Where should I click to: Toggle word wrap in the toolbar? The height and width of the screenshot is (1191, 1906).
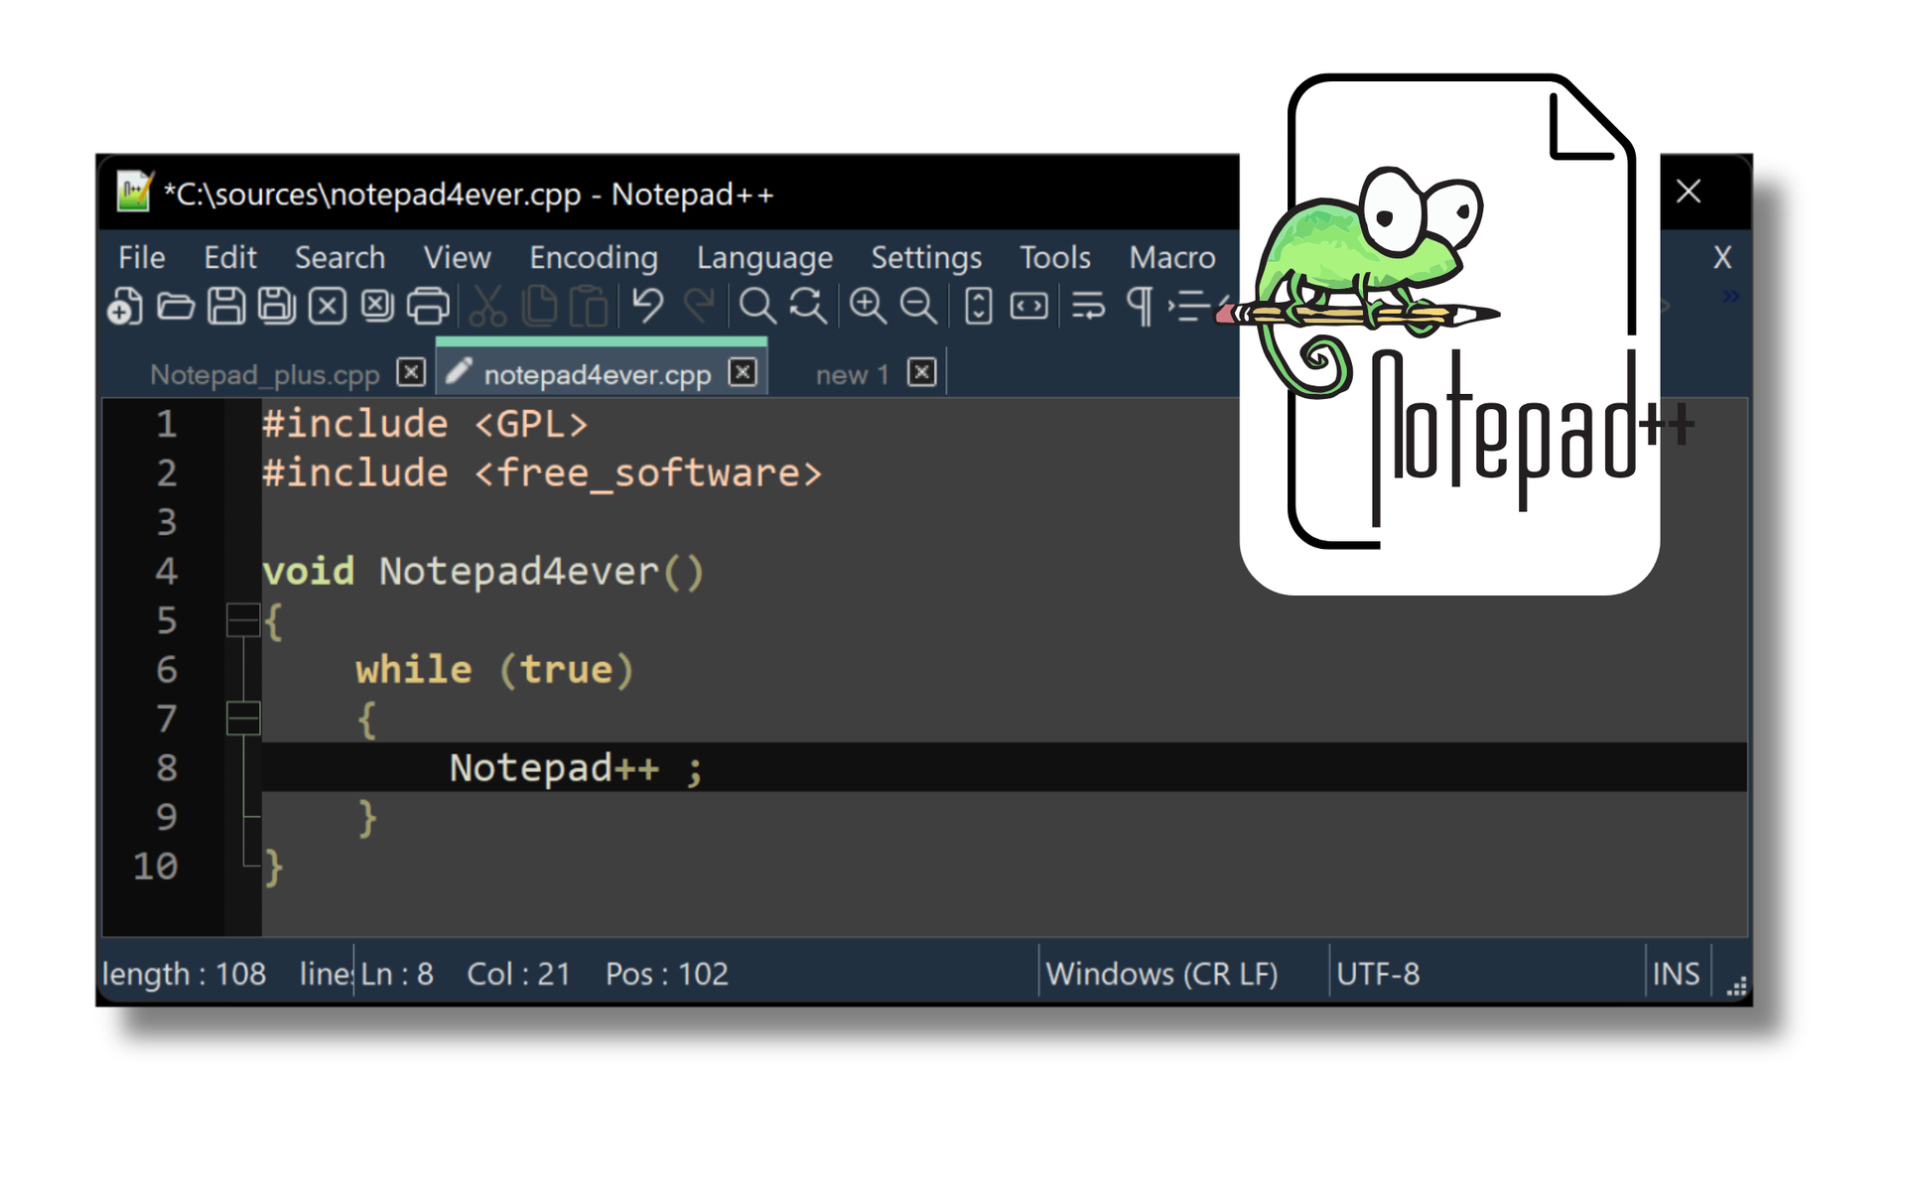pyautogui.click(x=1087, y=306)
